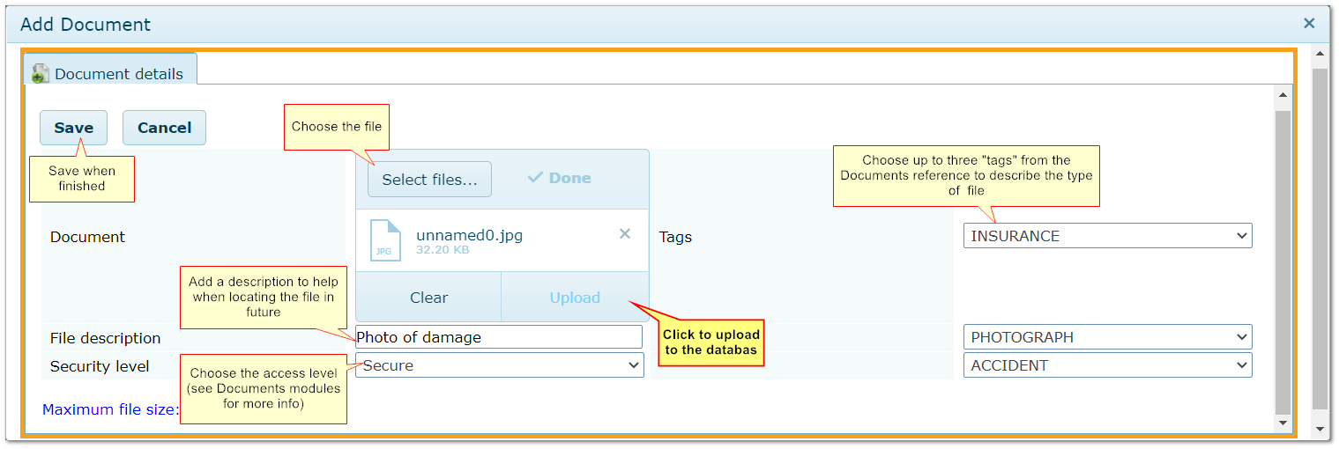Open the Security level dropdown
This screenshot has width=1339, height=449.
499,365
